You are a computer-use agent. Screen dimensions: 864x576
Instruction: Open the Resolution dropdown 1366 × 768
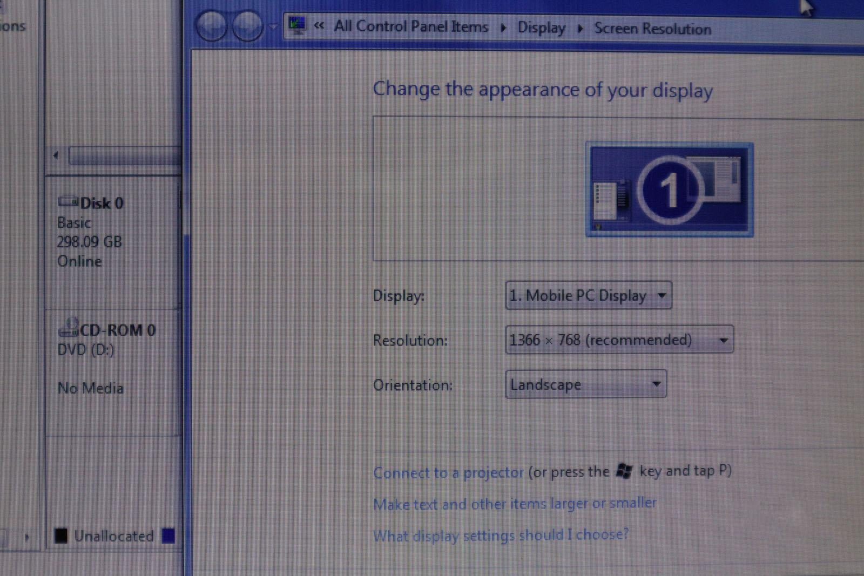[x=619, y=340]
